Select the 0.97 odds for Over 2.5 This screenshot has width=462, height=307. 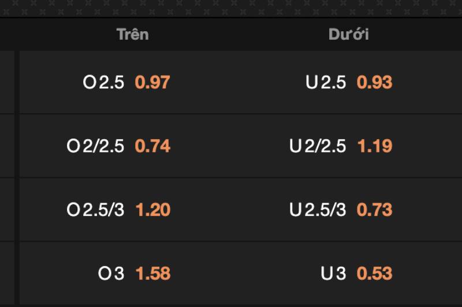(152, 82)
